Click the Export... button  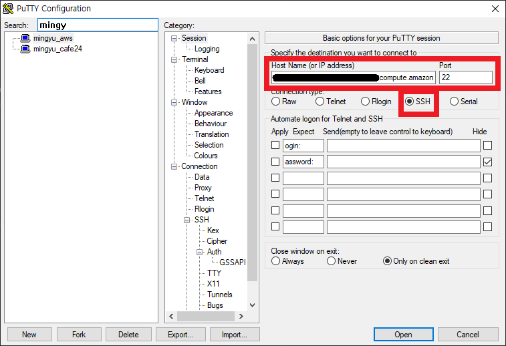tap(180, 335)
